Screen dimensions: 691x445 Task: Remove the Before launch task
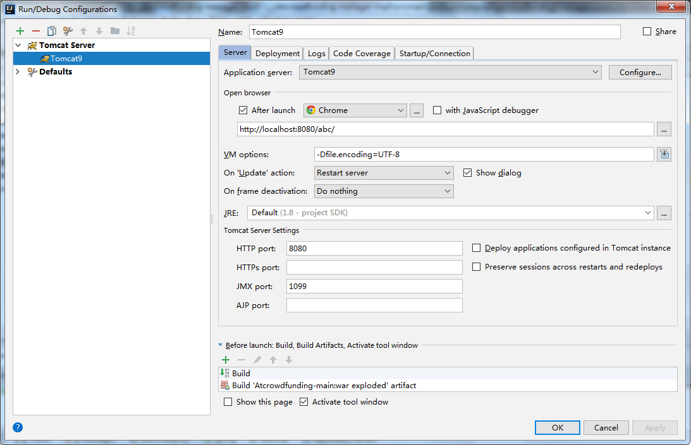(242, 360)
